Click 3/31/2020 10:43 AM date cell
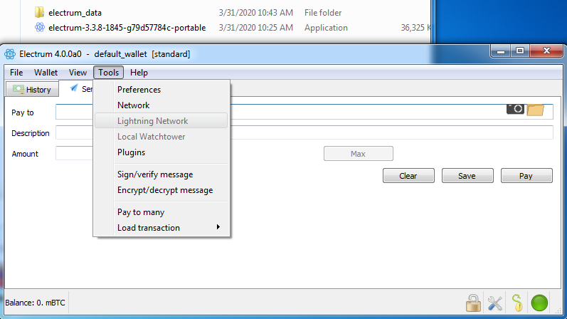 click(x=255, y=13)
